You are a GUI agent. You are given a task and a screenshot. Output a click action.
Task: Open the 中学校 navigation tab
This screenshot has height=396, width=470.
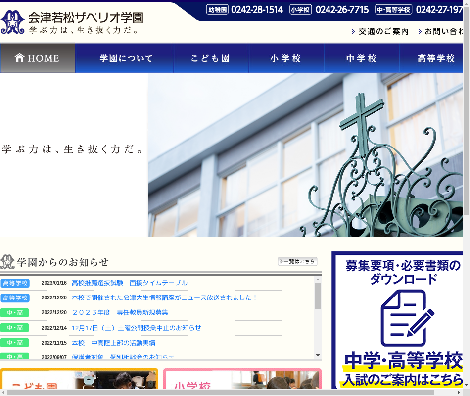tap(361, 58)
